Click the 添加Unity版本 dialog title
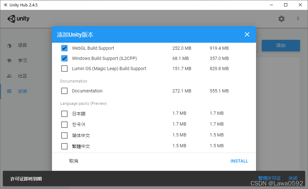308x189 pixels. click(75, 35)
